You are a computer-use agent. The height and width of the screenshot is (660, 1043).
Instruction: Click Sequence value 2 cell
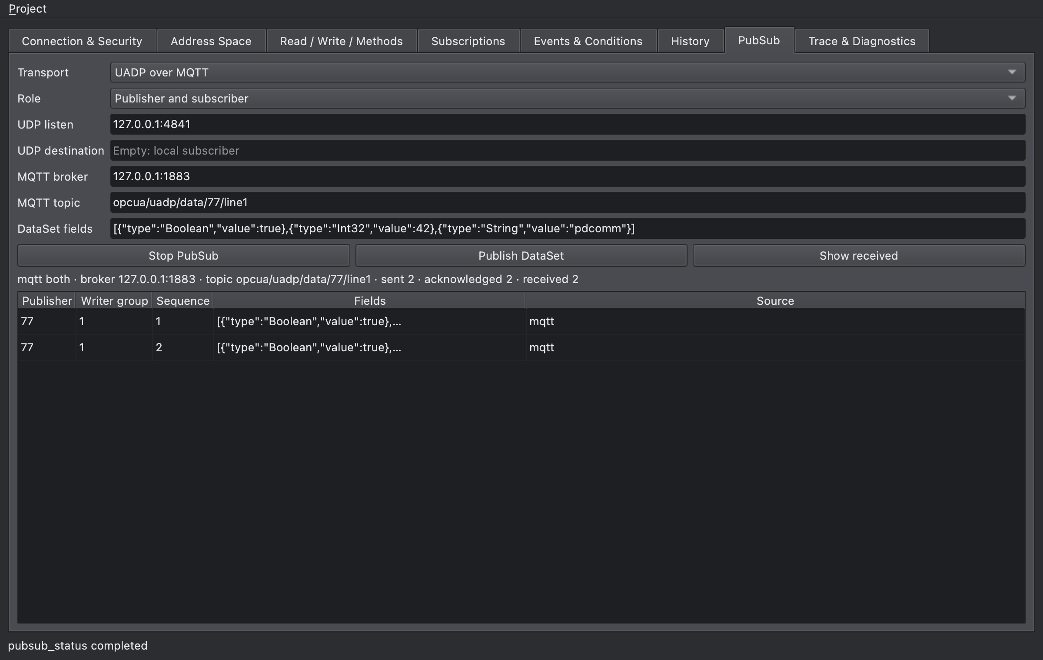pos(183,348)
